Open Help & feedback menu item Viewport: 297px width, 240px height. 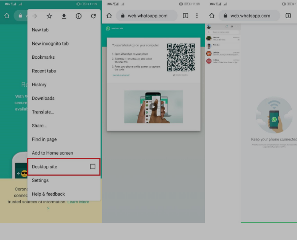[64, 194]
